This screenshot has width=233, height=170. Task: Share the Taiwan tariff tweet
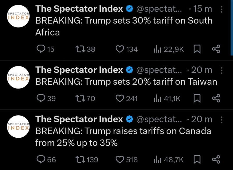[216, 99]
